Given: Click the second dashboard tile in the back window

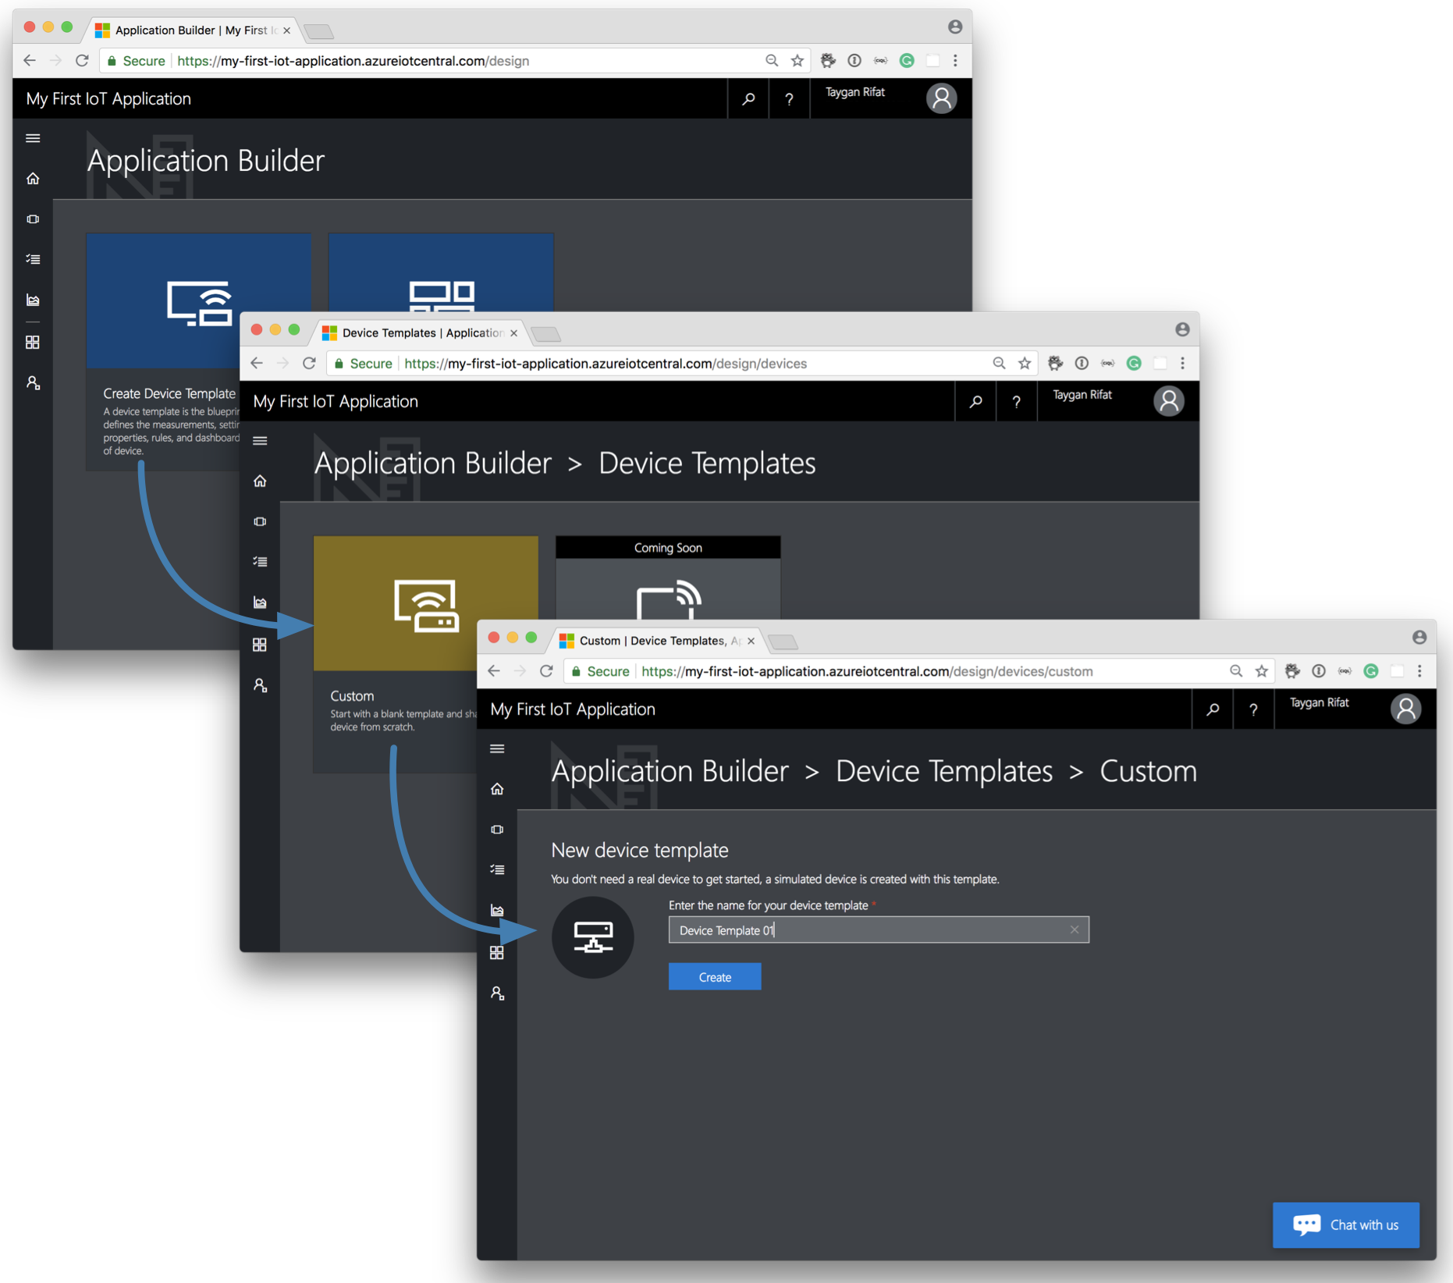Looking at the screenshot, I should 441,273.
